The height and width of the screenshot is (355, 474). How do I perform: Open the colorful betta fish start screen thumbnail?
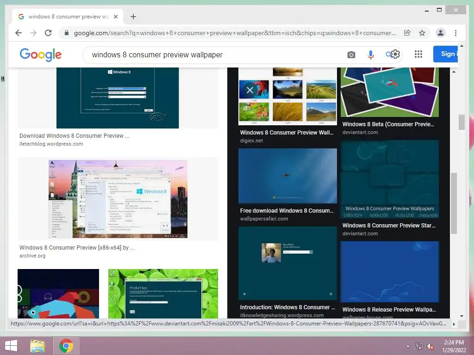58,294
